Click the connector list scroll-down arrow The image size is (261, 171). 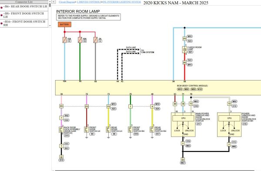(50, 26)
